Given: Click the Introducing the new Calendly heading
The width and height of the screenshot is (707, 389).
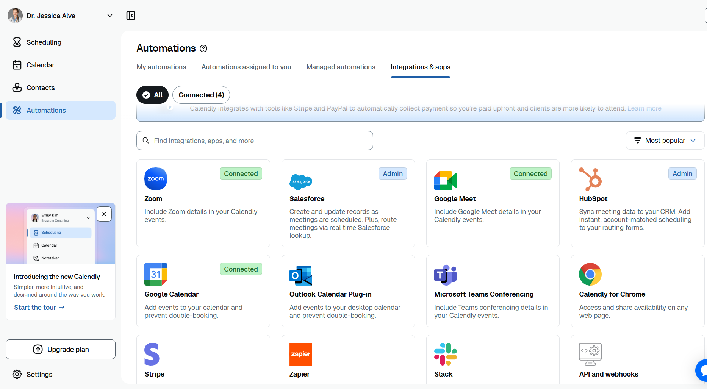Looking at the screenshot, I should [57, 277].
